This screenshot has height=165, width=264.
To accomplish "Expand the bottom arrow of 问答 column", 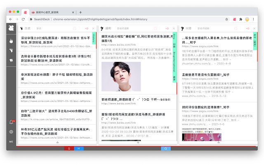I will [219, 142].
